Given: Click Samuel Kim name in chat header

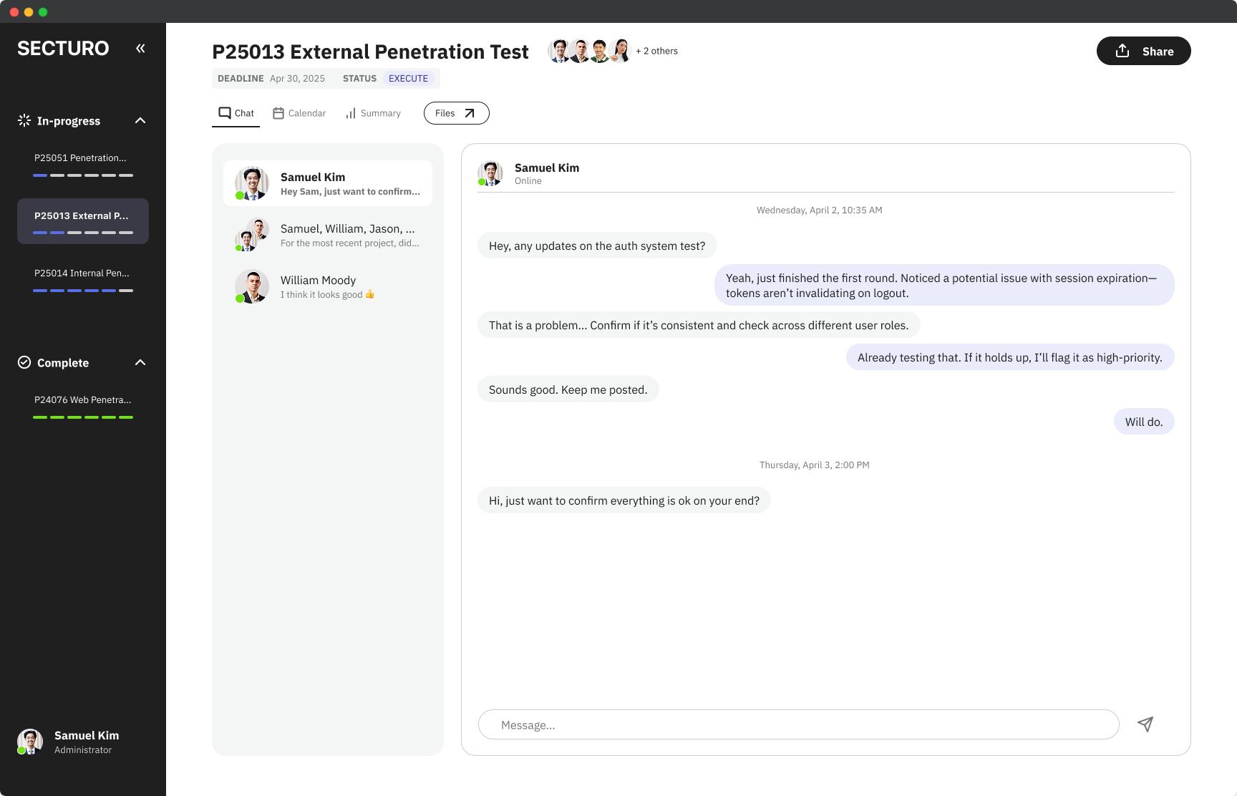Looking at the screenshot, I should click(x=547, y=168).
